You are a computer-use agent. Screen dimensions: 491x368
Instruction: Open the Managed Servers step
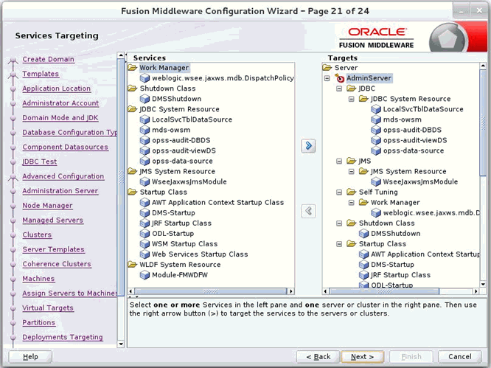pyautogui.click(x=52, y=221)
